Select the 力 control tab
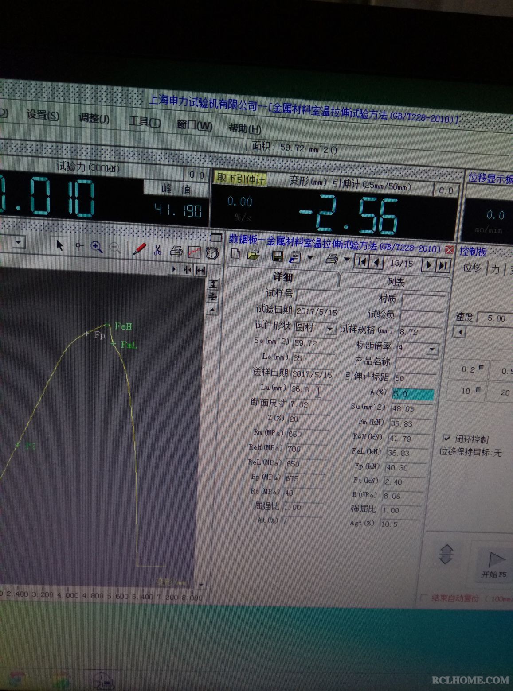 pos(495,268)
